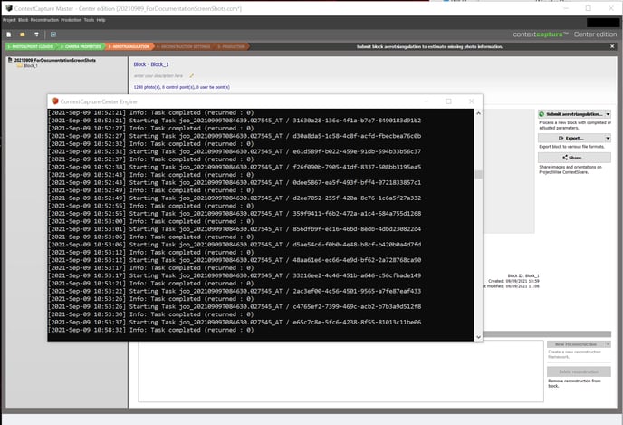Click the 10:58:32 Task completed console line

coord(151,330)
